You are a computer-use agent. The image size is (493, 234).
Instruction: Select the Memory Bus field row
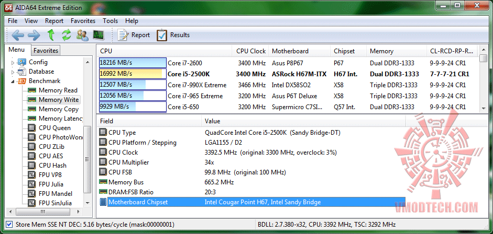click(x=252, y=182)
